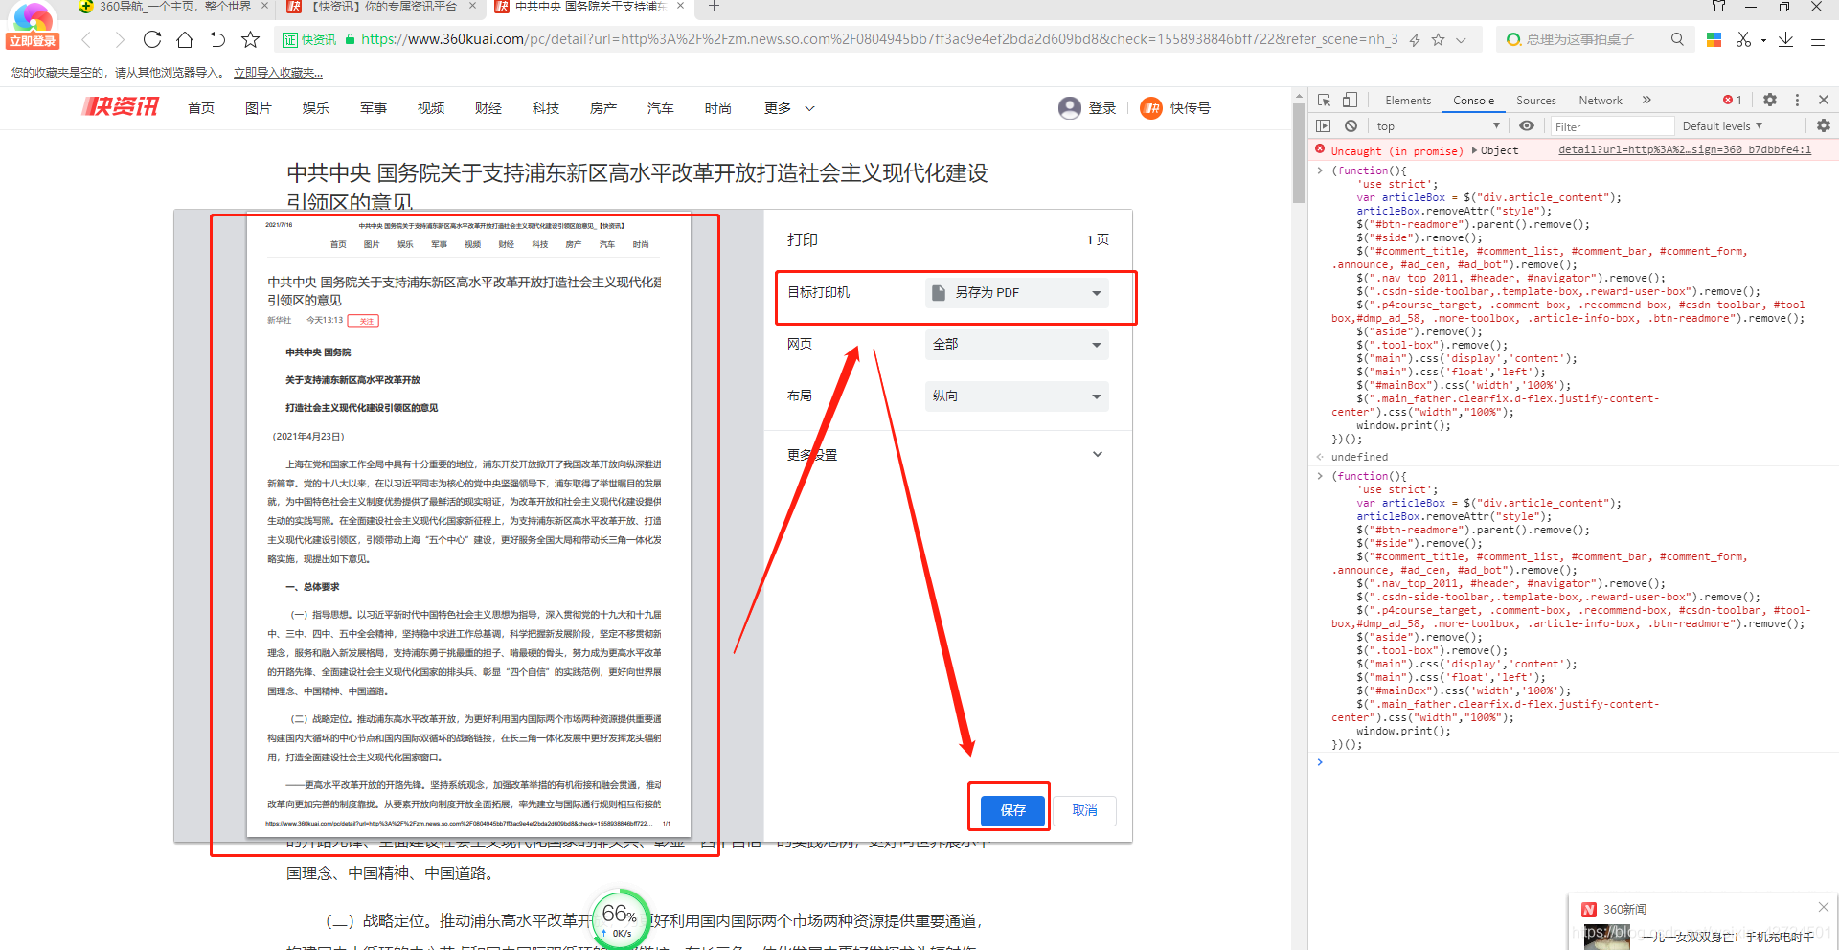Click the browser forward arrow
Image resolution: width=1839 pixels, height=950 pixels.
pos(120,39)
